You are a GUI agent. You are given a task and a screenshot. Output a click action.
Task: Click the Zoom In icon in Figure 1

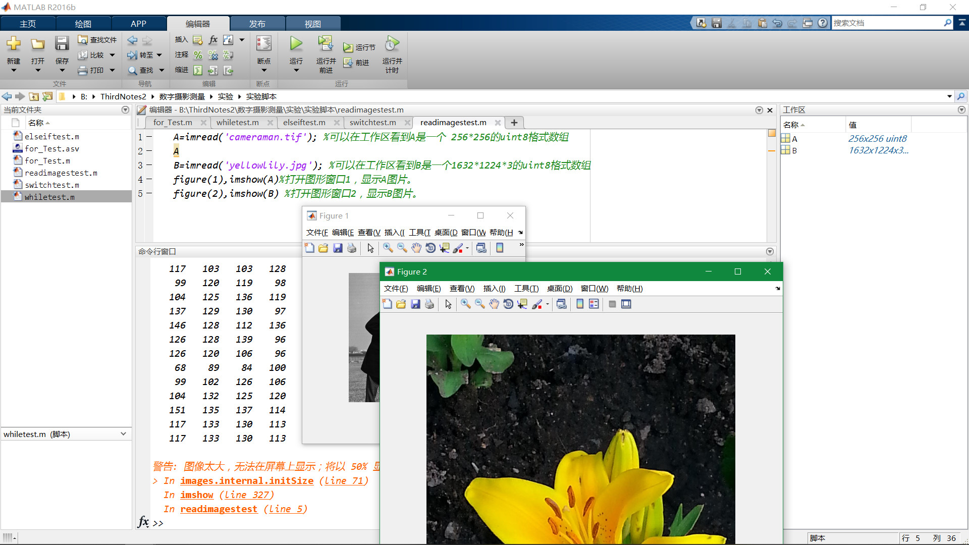pos(388,248)
